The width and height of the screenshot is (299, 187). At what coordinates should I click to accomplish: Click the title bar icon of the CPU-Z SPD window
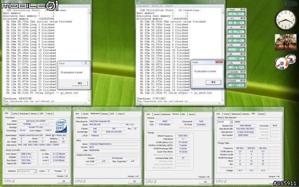(216, 109)
